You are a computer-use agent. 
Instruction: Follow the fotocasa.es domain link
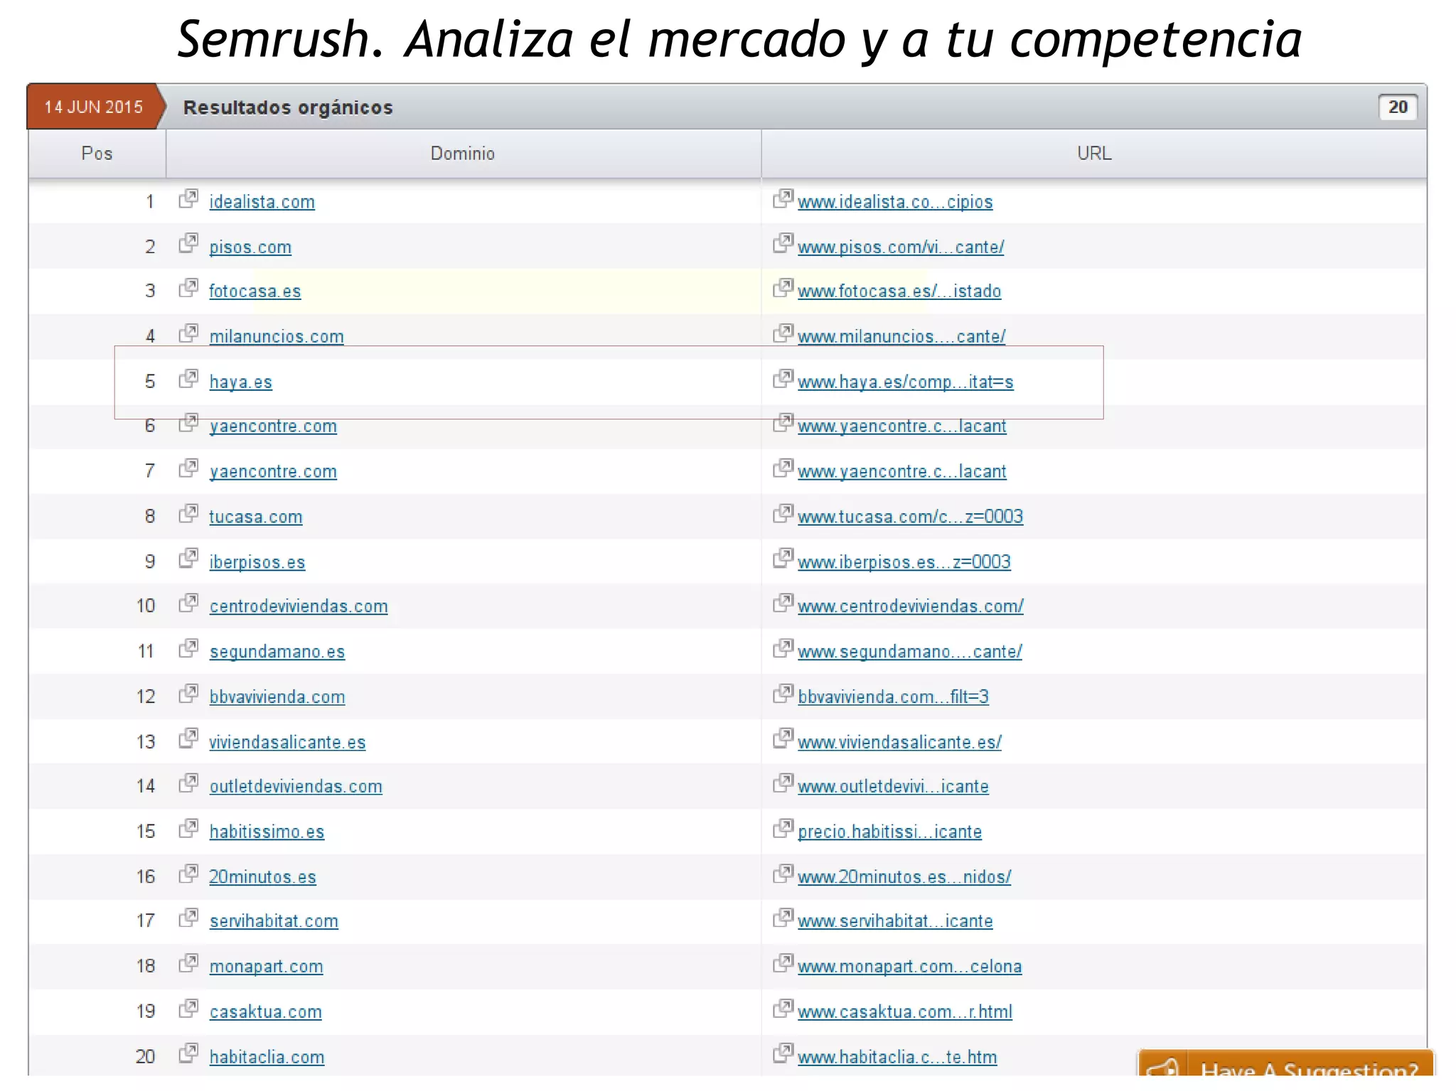tap(255, 291)
